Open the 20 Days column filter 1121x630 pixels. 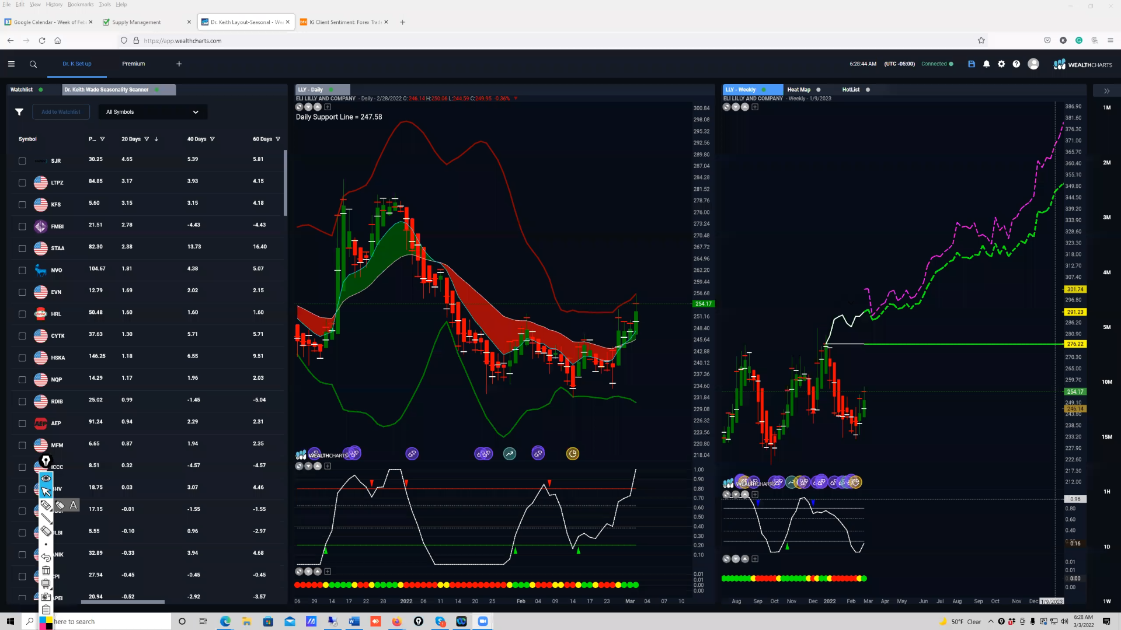coord(147,139)
